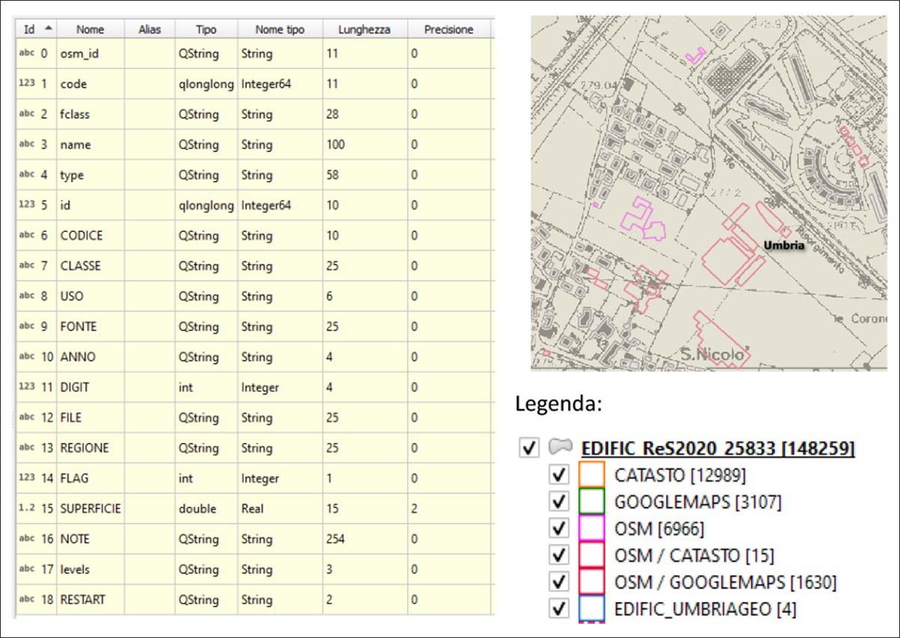Click precision value 2 for SUPERFICIE

[x=414, y=509]
